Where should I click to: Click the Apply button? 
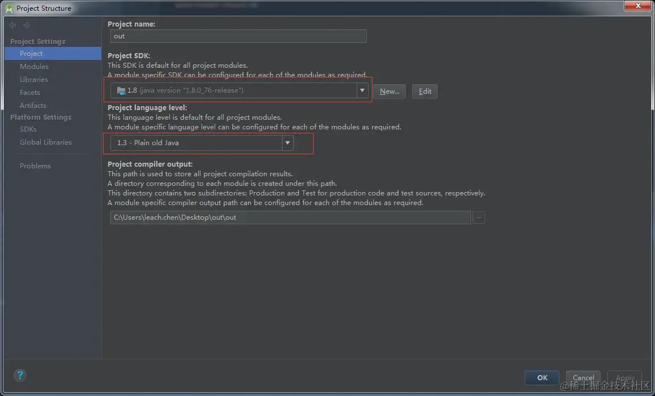tap(624, 378)
